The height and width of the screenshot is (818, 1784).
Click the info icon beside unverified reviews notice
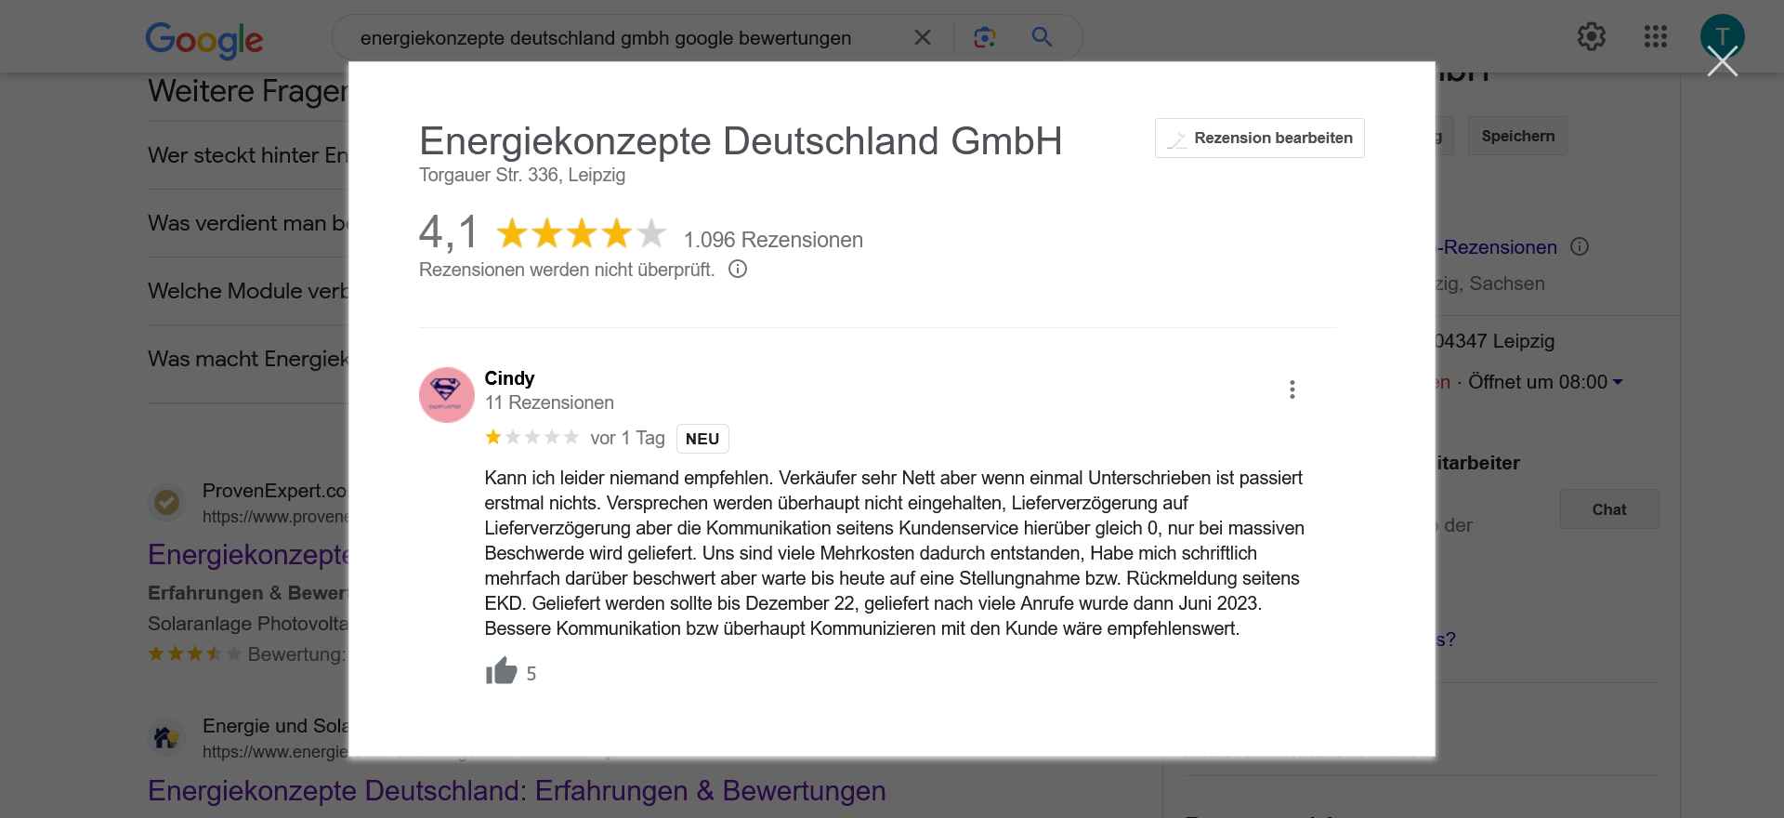click(738, 270)
